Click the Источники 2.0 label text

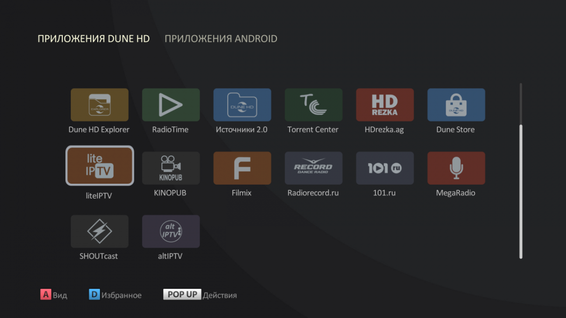tap(241, 130)
